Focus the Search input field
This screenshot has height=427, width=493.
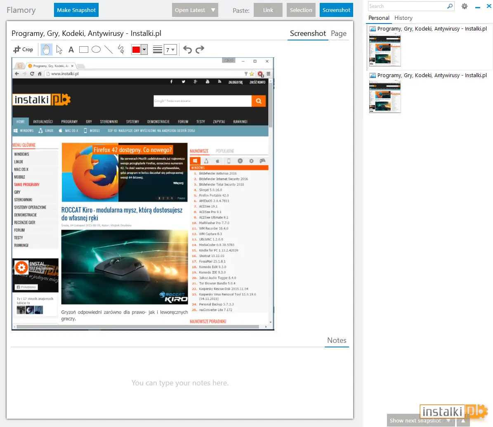[407, 6]
